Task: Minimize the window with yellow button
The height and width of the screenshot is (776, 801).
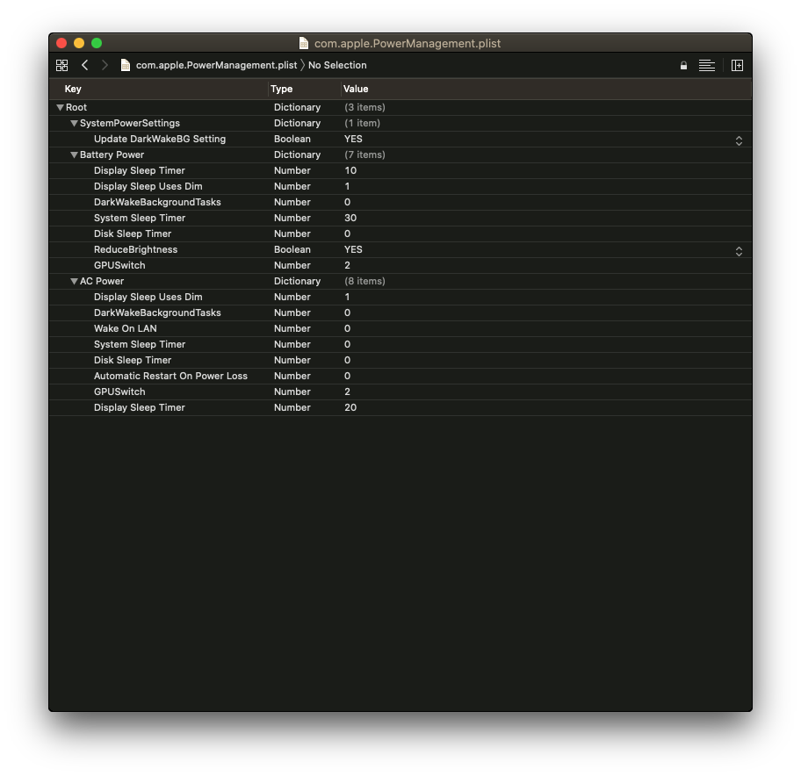Action: (x=79, y=43)
